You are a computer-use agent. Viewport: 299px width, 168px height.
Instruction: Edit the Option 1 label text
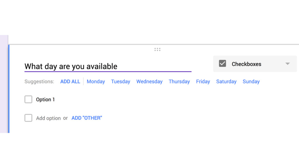tap(45, 99)
